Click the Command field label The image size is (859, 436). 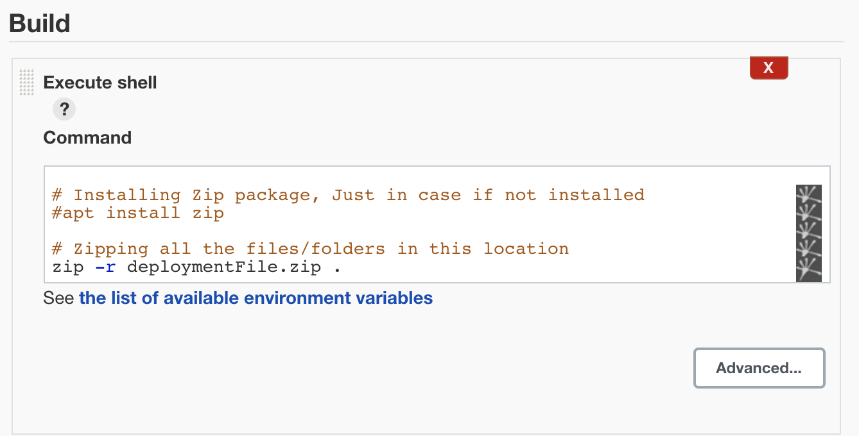tap(87, 137)
